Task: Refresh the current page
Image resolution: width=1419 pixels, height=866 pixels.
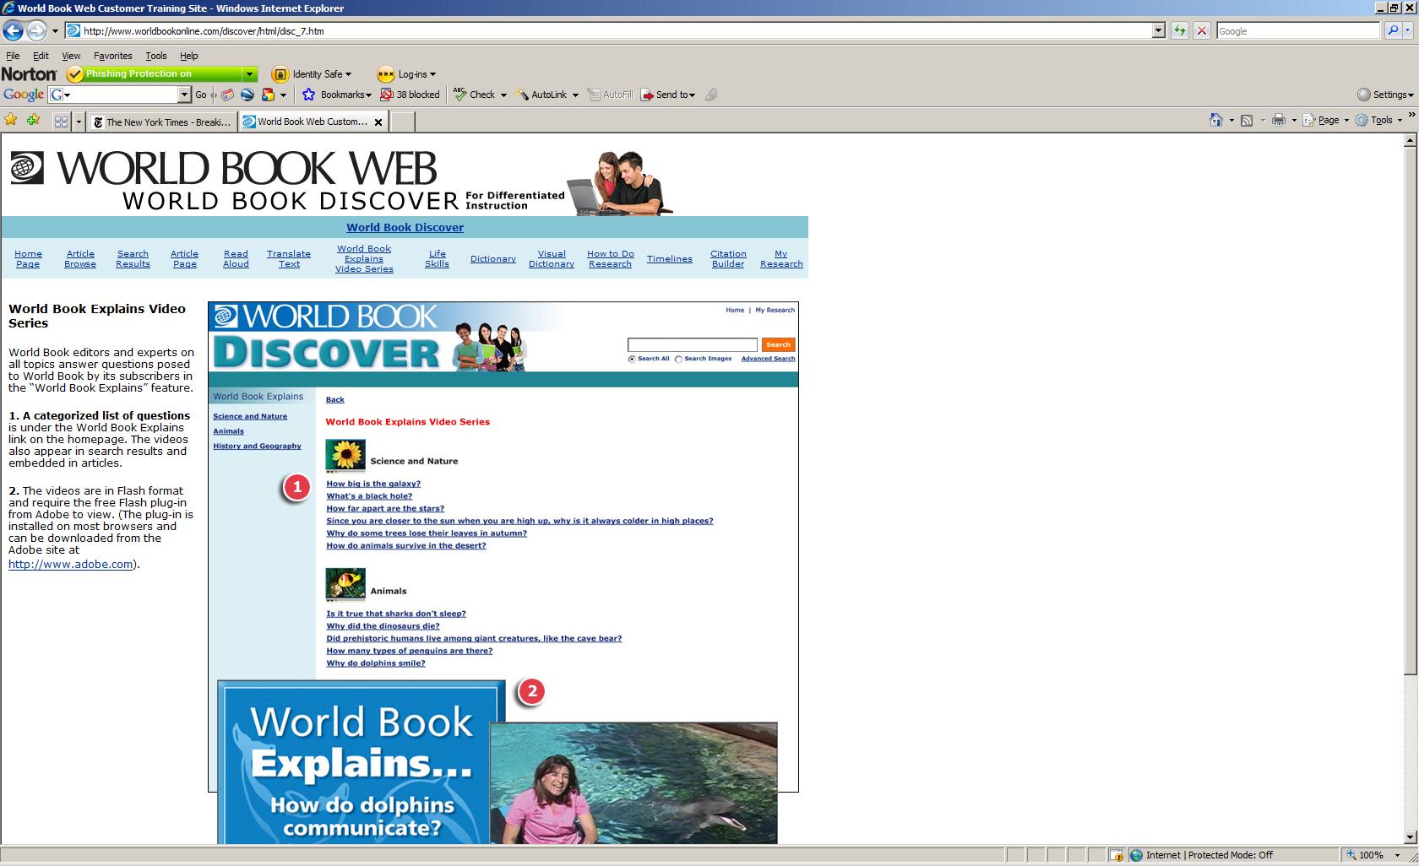Action: click(x=1180, y=31)
